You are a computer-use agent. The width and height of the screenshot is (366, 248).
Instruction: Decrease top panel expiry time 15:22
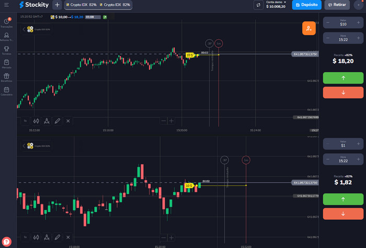(328, 38)
